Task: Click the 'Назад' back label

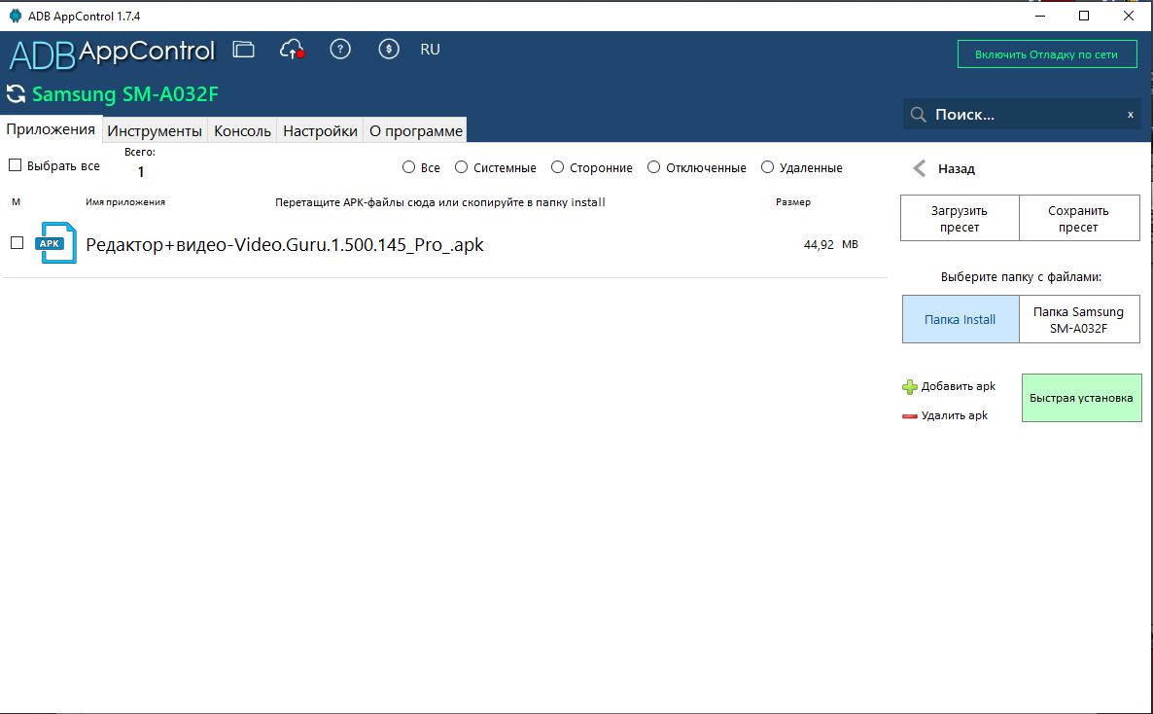Action: click(x=956, y=168)
